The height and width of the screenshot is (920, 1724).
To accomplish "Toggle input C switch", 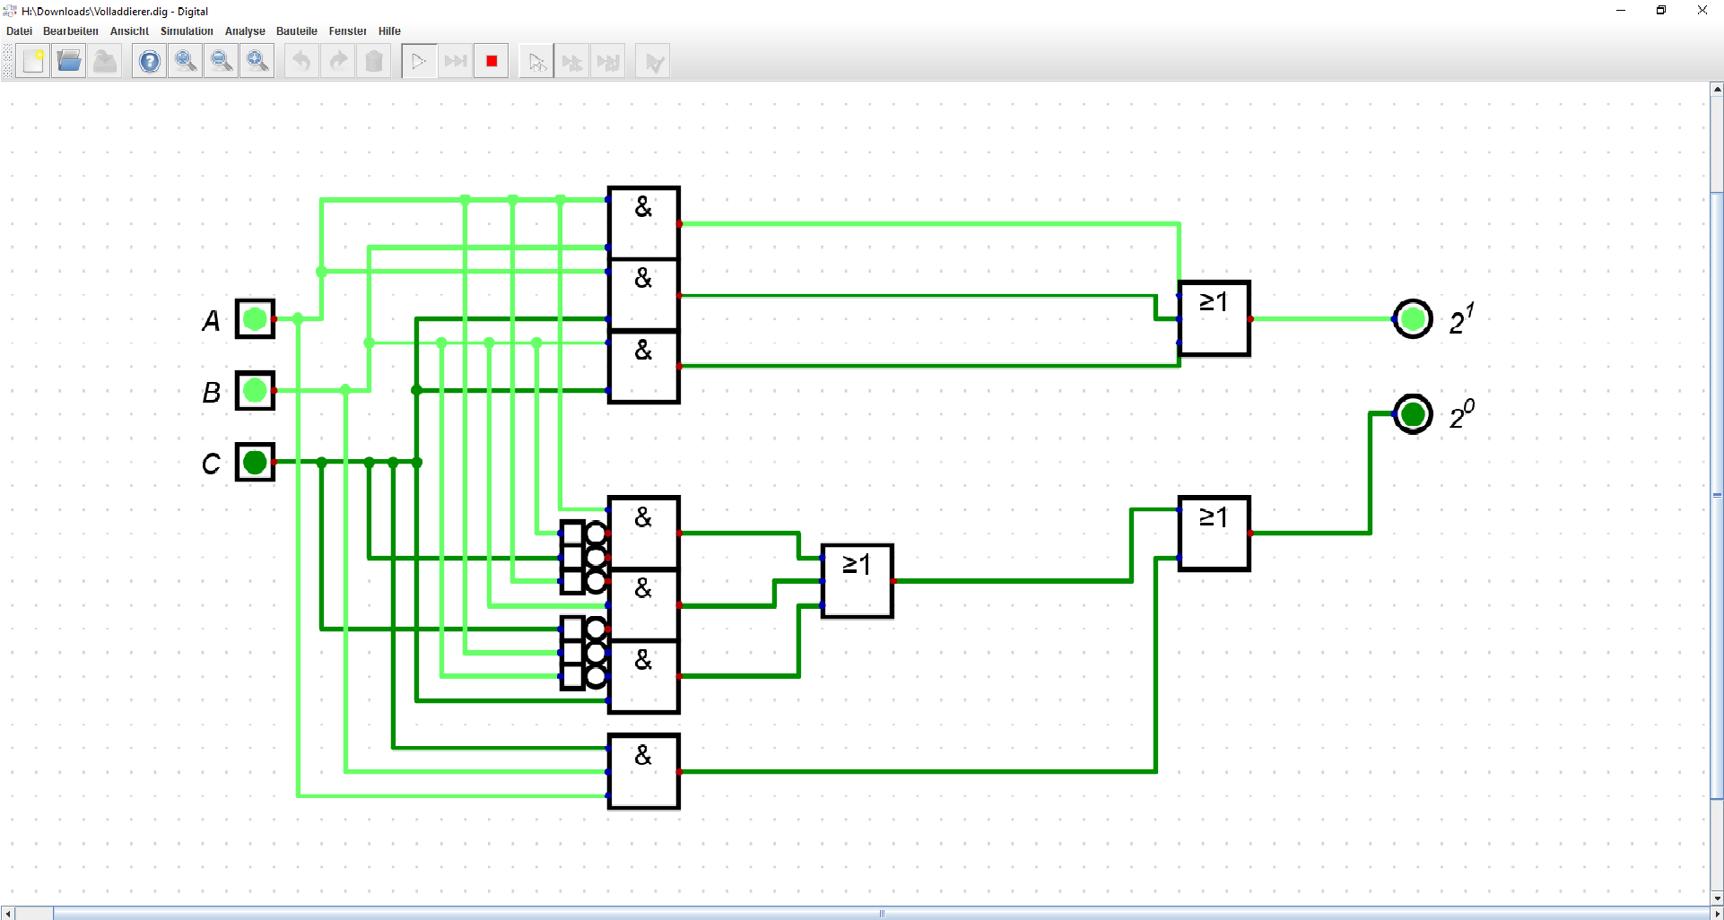I will [x=255, y=463].
